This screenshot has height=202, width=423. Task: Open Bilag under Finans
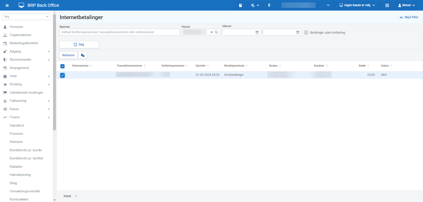click(13, 183)
